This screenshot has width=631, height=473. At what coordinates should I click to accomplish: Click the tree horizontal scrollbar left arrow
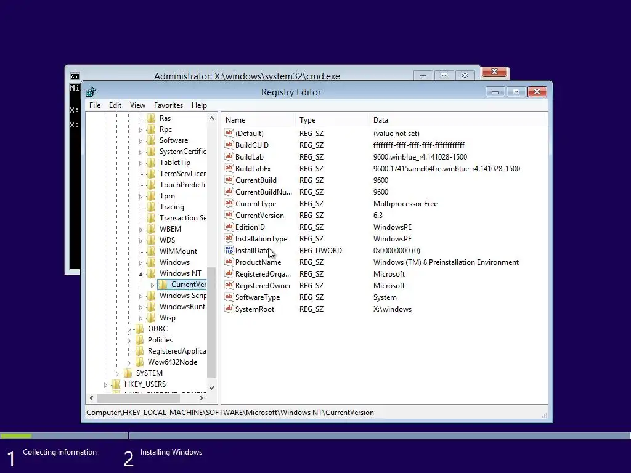pyautogui.click(x=91, y=398)
